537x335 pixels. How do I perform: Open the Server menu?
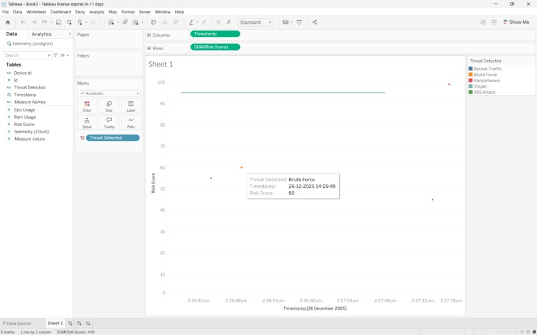click(145, 11)
